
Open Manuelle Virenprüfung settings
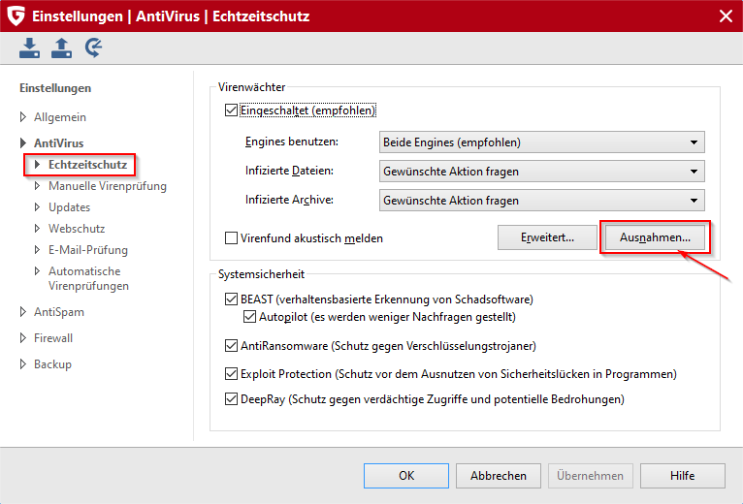click(x=108, y=186)
